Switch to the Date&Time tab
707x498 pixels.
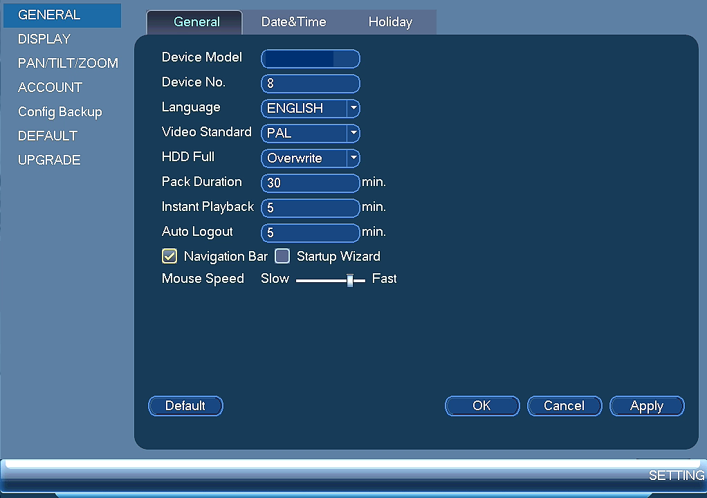click(x=293, y=22)
